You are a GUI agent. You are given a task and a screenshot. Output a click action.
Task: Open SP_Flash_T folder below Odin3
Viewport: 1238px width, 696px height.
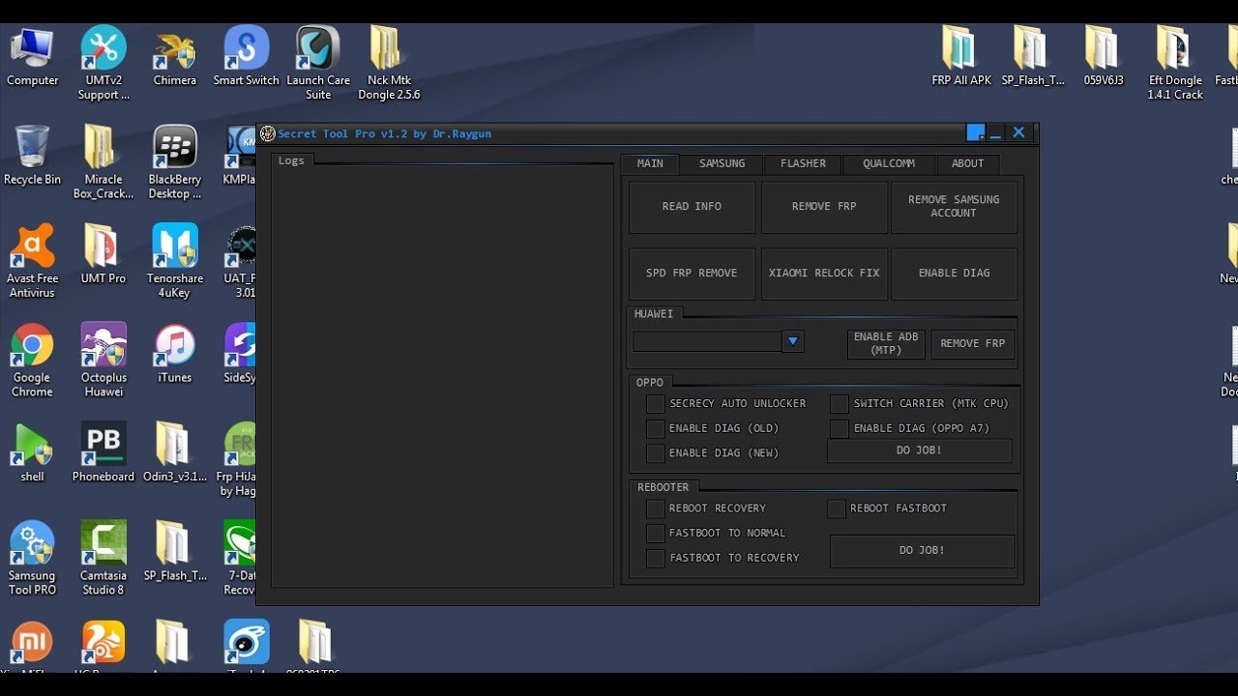click(x=175, y=552)
